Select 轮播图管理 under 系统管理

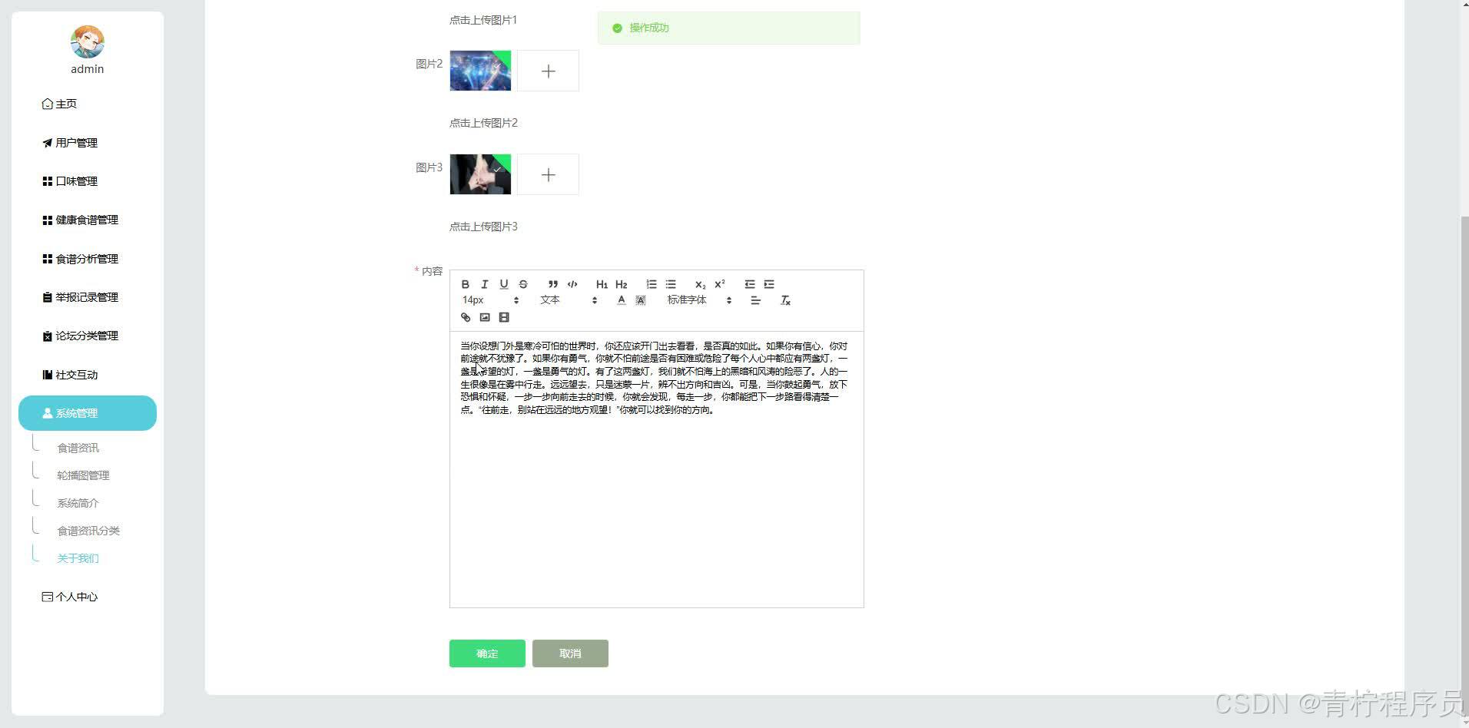point(83,475)
